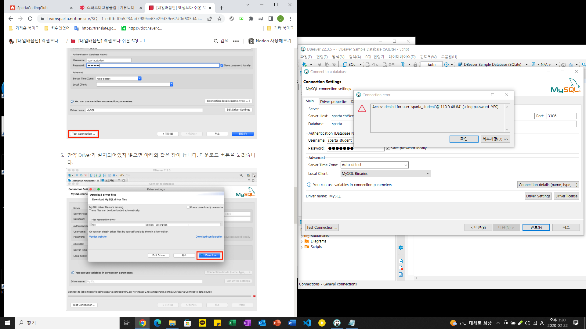Open the Chrome profile avatar J
586x329 pixels.
(x=280, y=19)
